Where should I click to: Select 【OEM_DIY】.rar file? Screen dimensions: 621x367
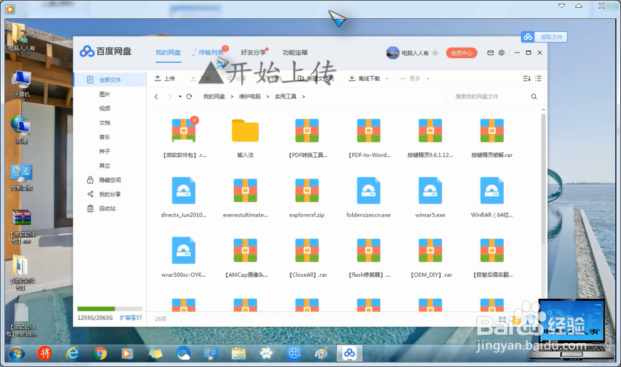(430, 251)
